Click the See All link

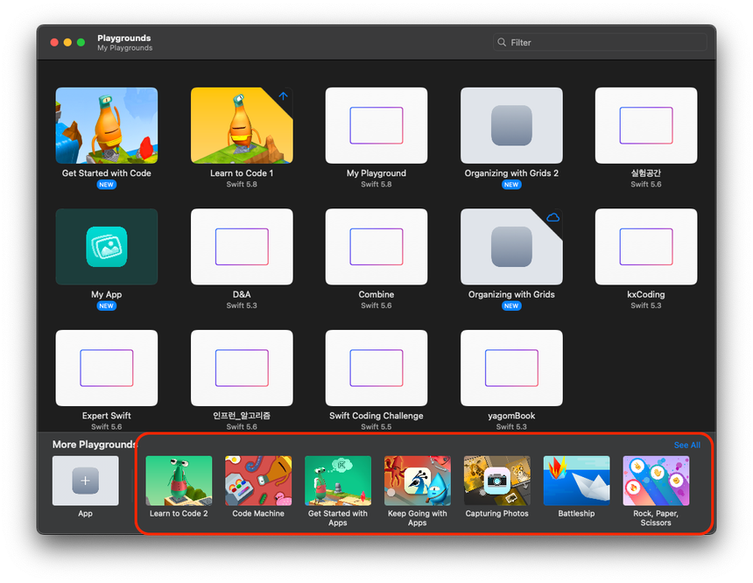(x=686, y=446)
